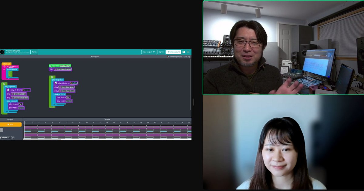Open the Drum Beat Hyper sound selector
364x191 pixels.
click(67, 91)
